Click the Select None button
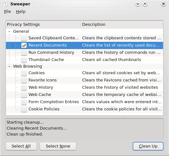Image resolution: width=169 pixels, height=156 pixels. (58, 146)
